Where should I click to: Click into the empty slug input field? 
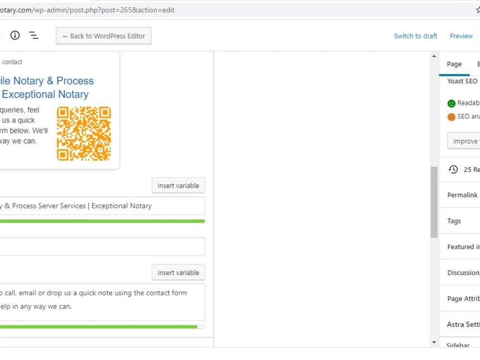(x=102, y=246)
